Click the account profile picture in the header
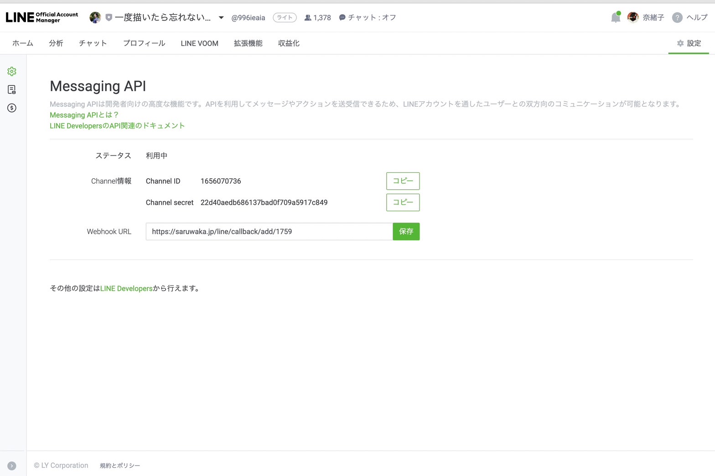The height and width of the screenshot is (476, 715). coord(95,17)
